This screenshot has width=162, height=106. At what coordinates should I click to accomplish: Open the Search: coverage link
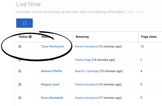[x=87, y=71]
